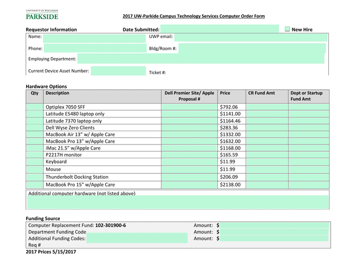The width and height of the screenshot is (355, 274).
Task: Select the Additional Funding Codes field
Action: [136, 239]
